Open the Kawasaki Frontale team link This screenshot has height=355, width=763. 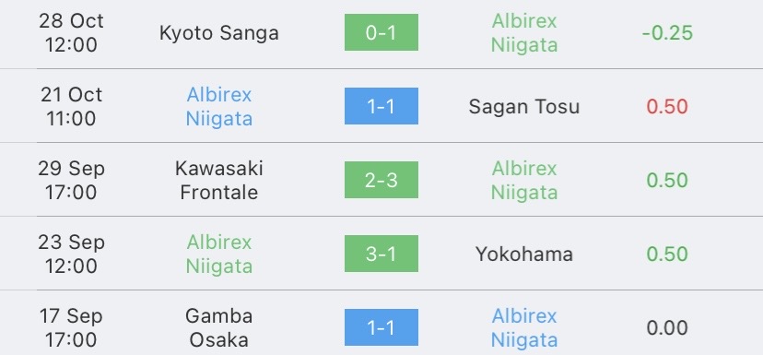(x=219, y=180)
